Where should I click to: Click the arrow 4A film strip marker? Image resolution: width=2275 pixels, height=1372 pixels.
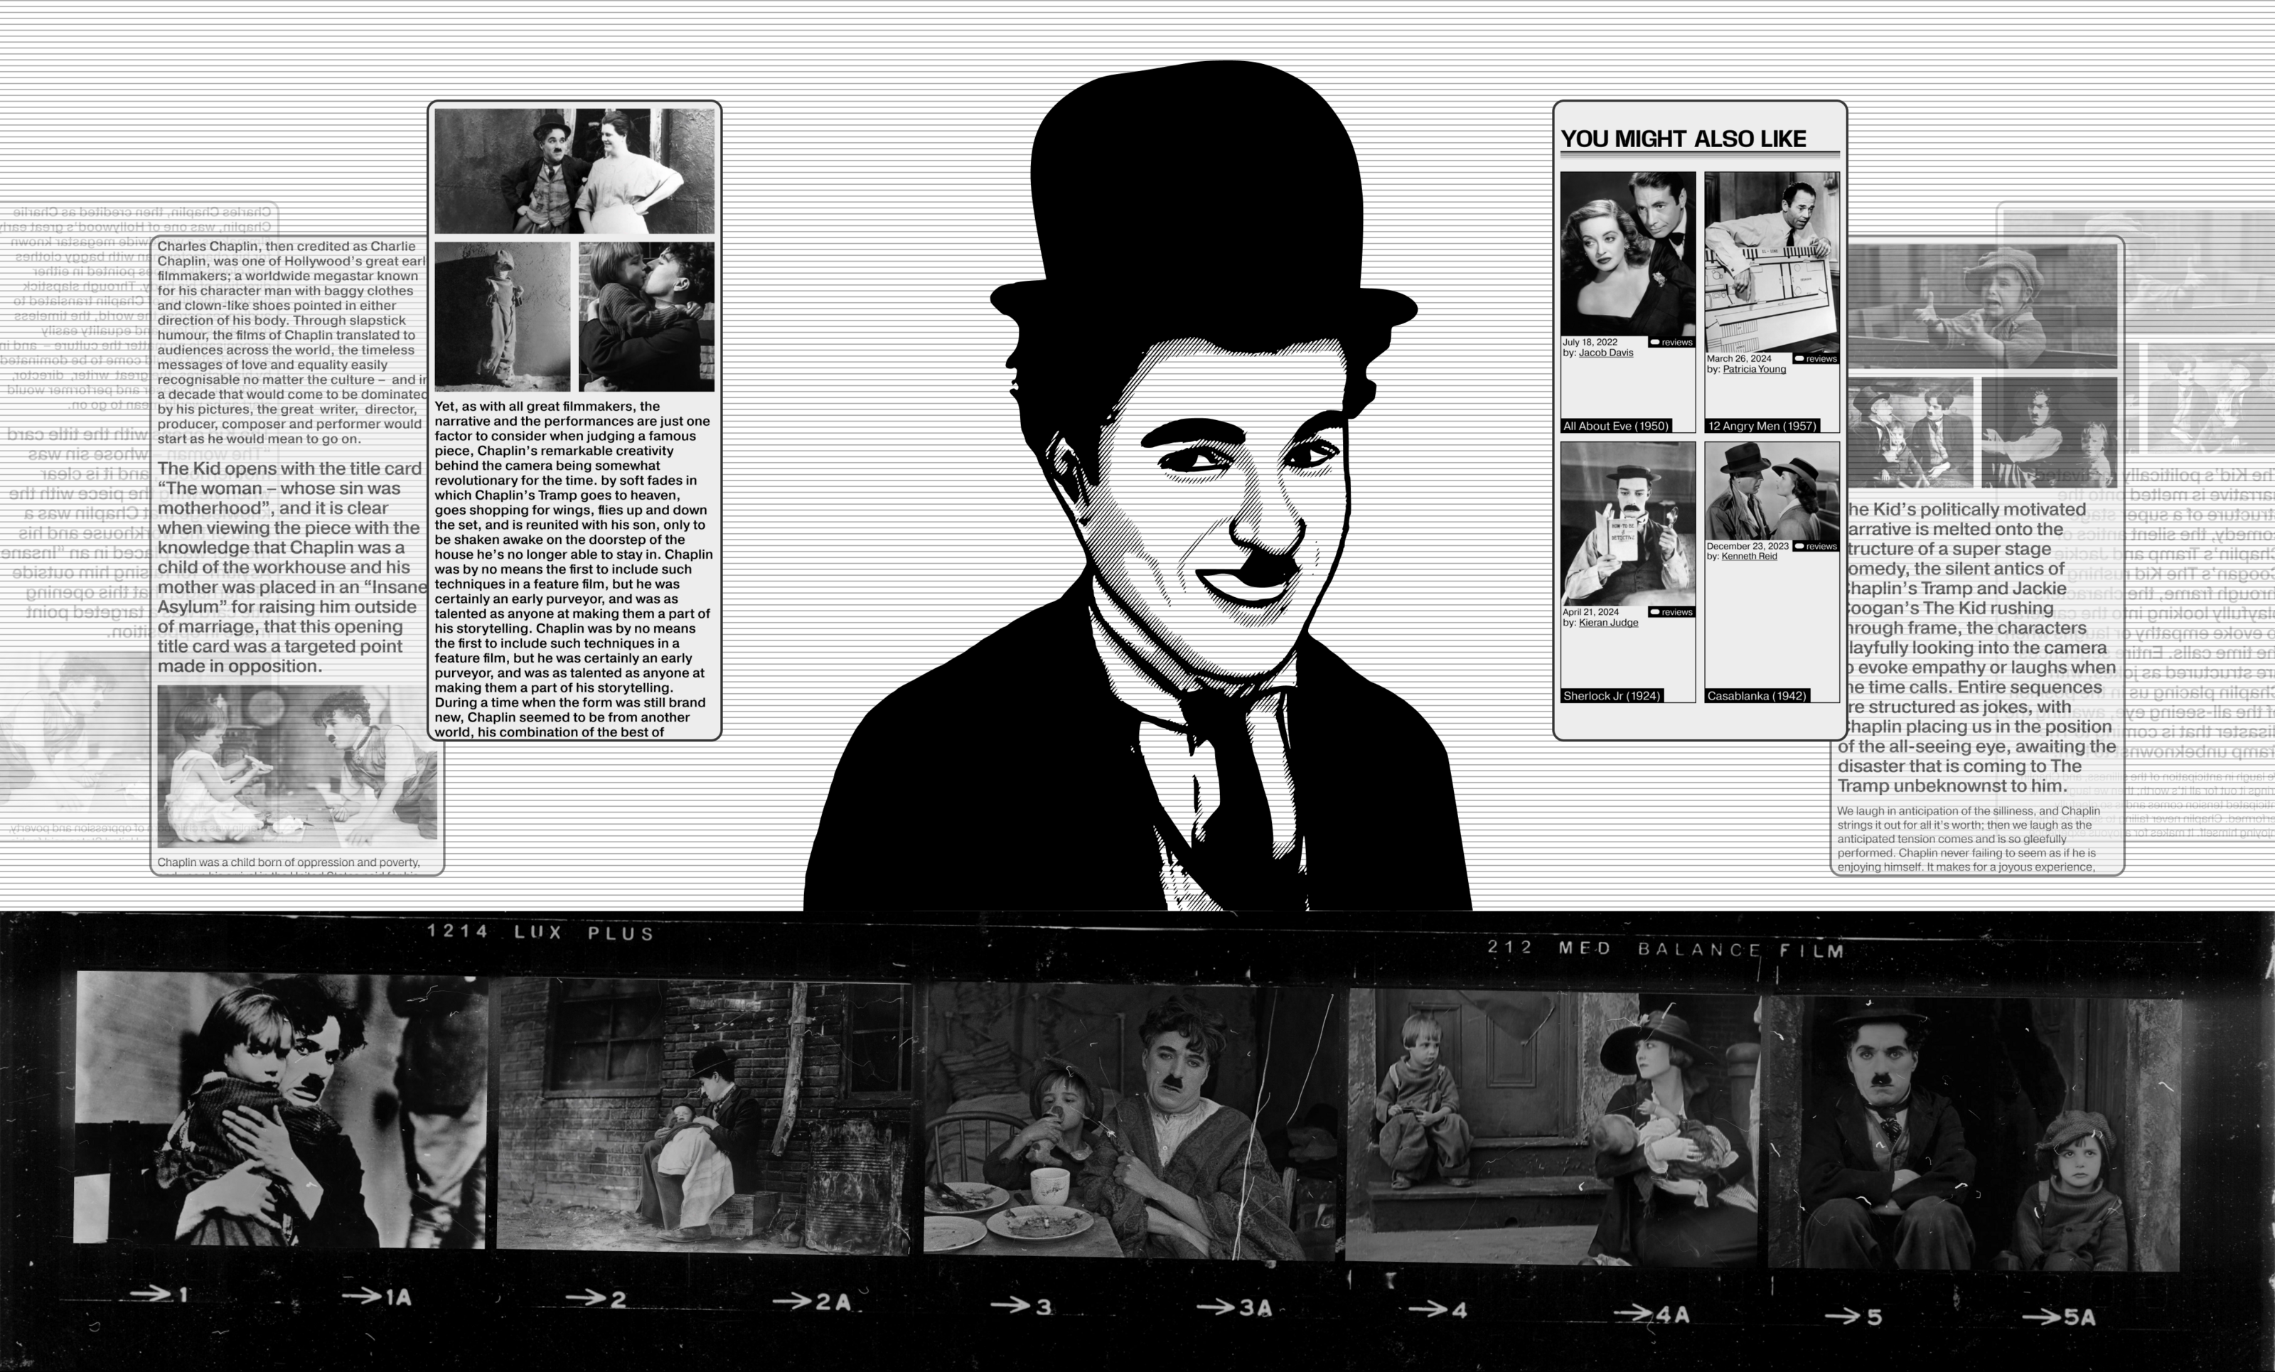[x=1653, y=1314]
